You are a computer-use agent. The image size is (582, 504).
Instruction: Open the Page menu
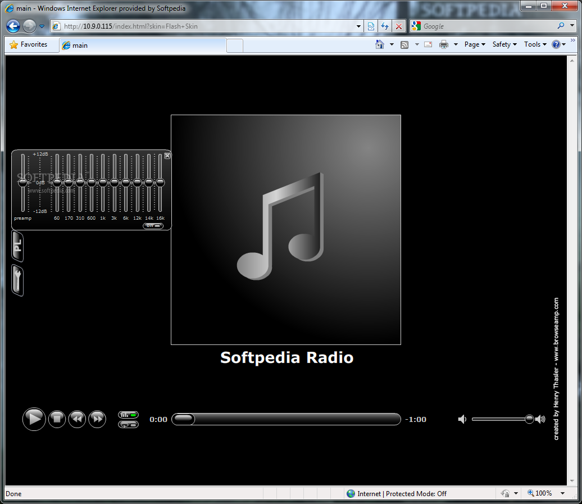pos(475,44)
